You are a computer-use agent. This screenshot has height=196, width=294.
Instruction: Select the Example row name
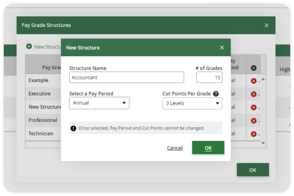tap(38, 80)
